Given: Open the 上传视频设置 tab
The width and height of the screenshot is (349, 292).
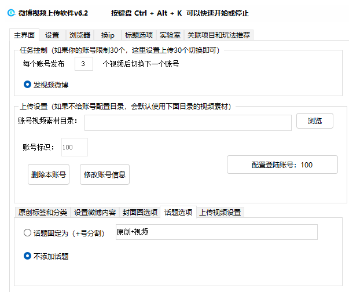Looking at the screenshot, I should [x=220, y=212].
